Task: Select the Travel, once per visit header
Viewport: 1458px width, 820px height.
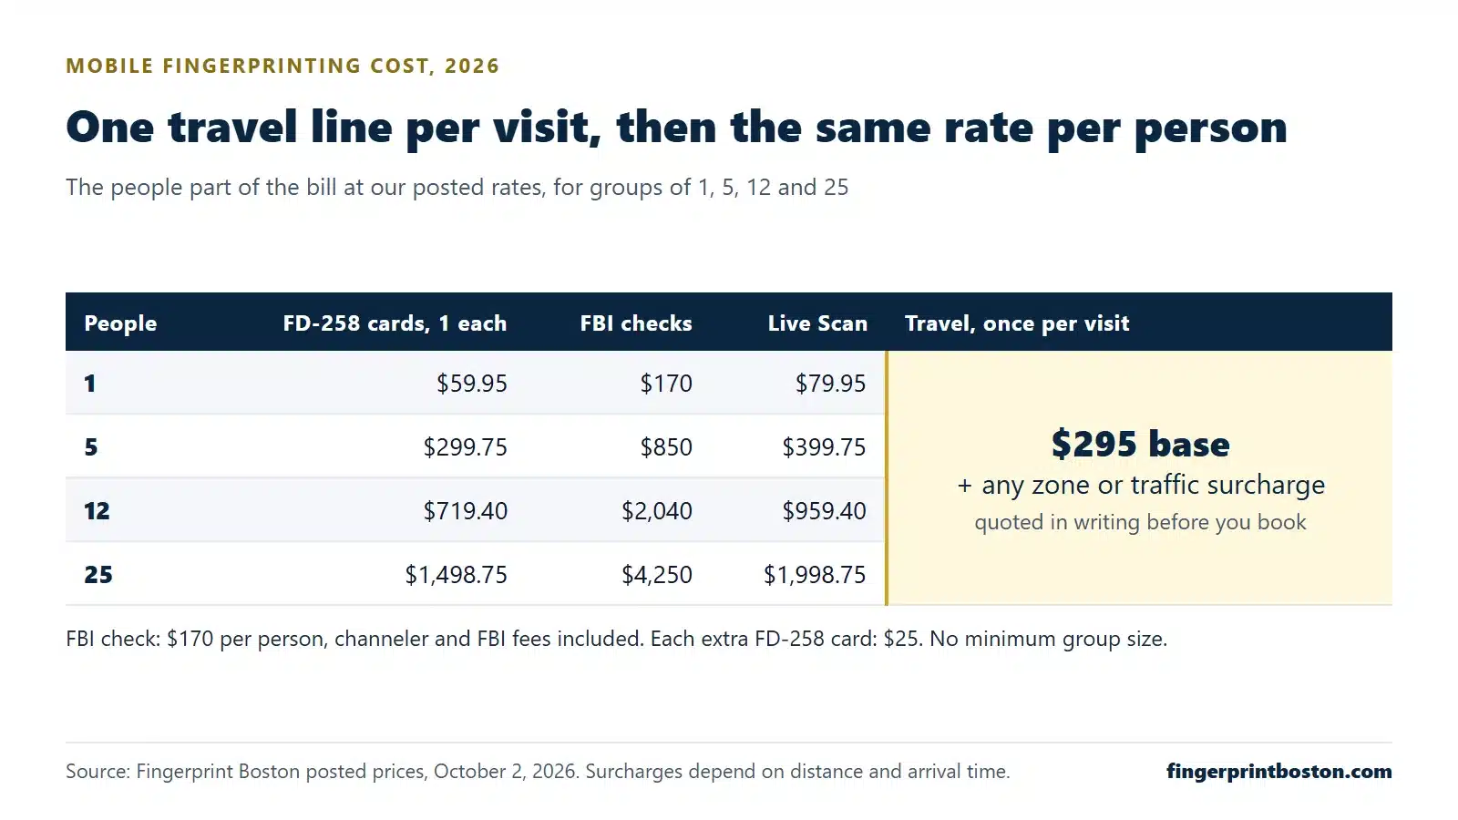Action: coord(1017,323)
